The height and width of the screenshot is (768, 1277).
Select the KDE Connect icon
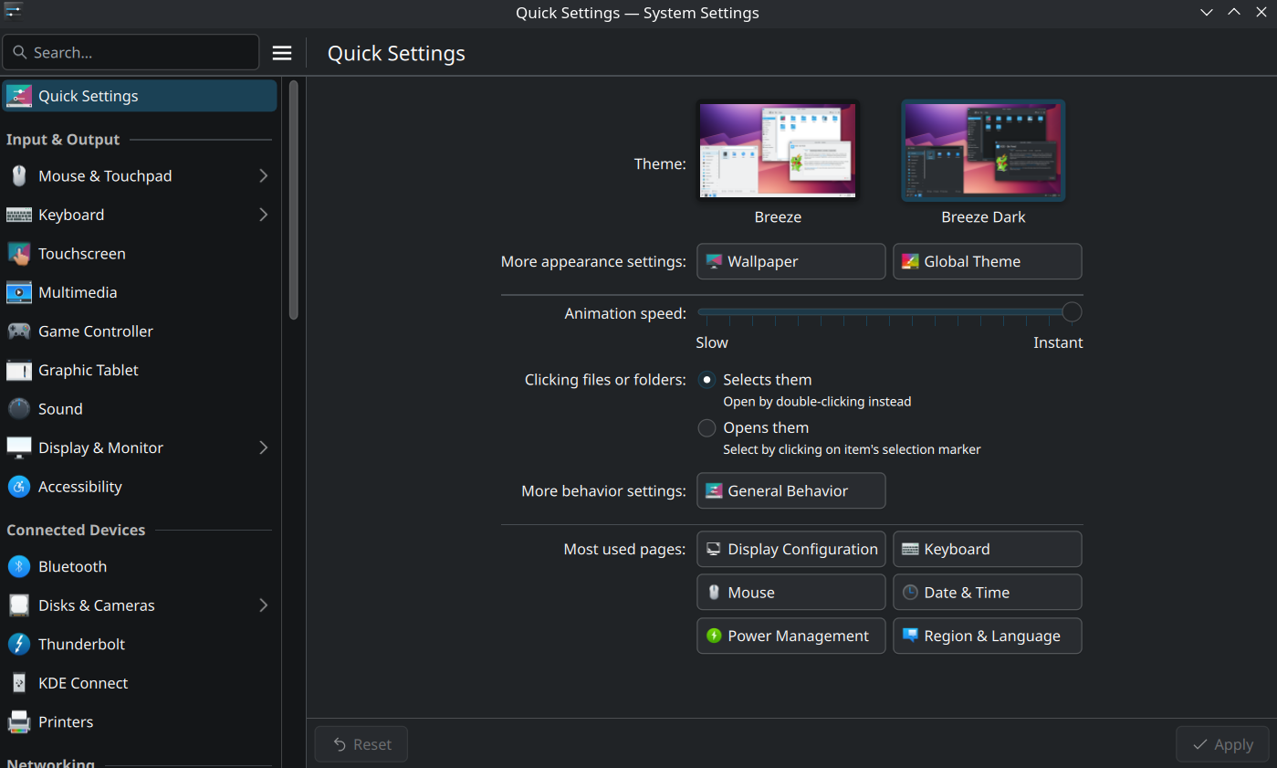tap(19, 683)
